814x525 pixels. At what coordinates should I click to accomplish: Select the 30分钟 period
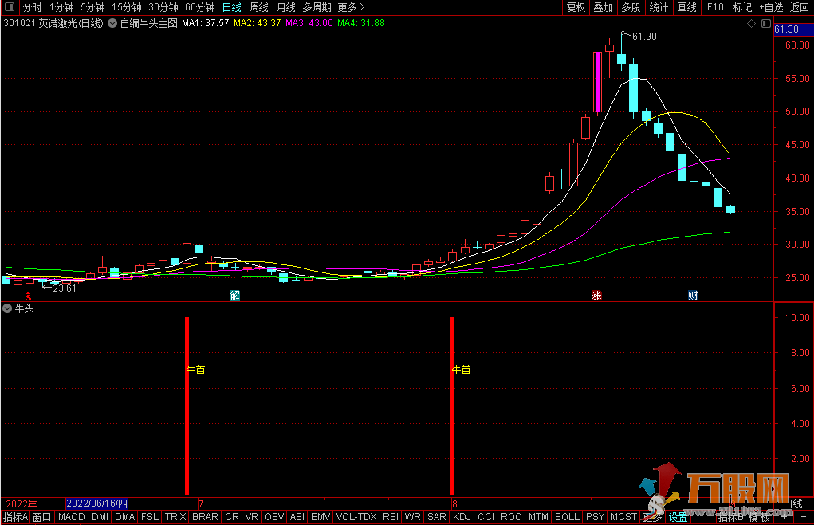pyautogui.click(x=163, y=7)
